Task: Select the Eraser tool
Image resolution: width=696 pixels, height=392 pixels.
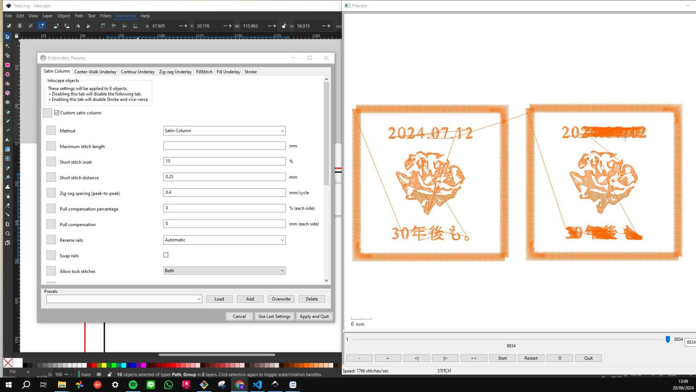Action: tap(7, 206)
